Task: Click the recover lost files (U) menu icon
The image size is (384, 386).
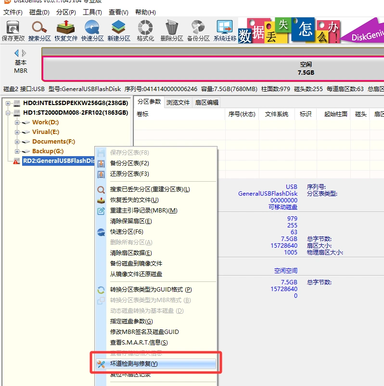Action: pyautogui.click(x=101, y=200)
